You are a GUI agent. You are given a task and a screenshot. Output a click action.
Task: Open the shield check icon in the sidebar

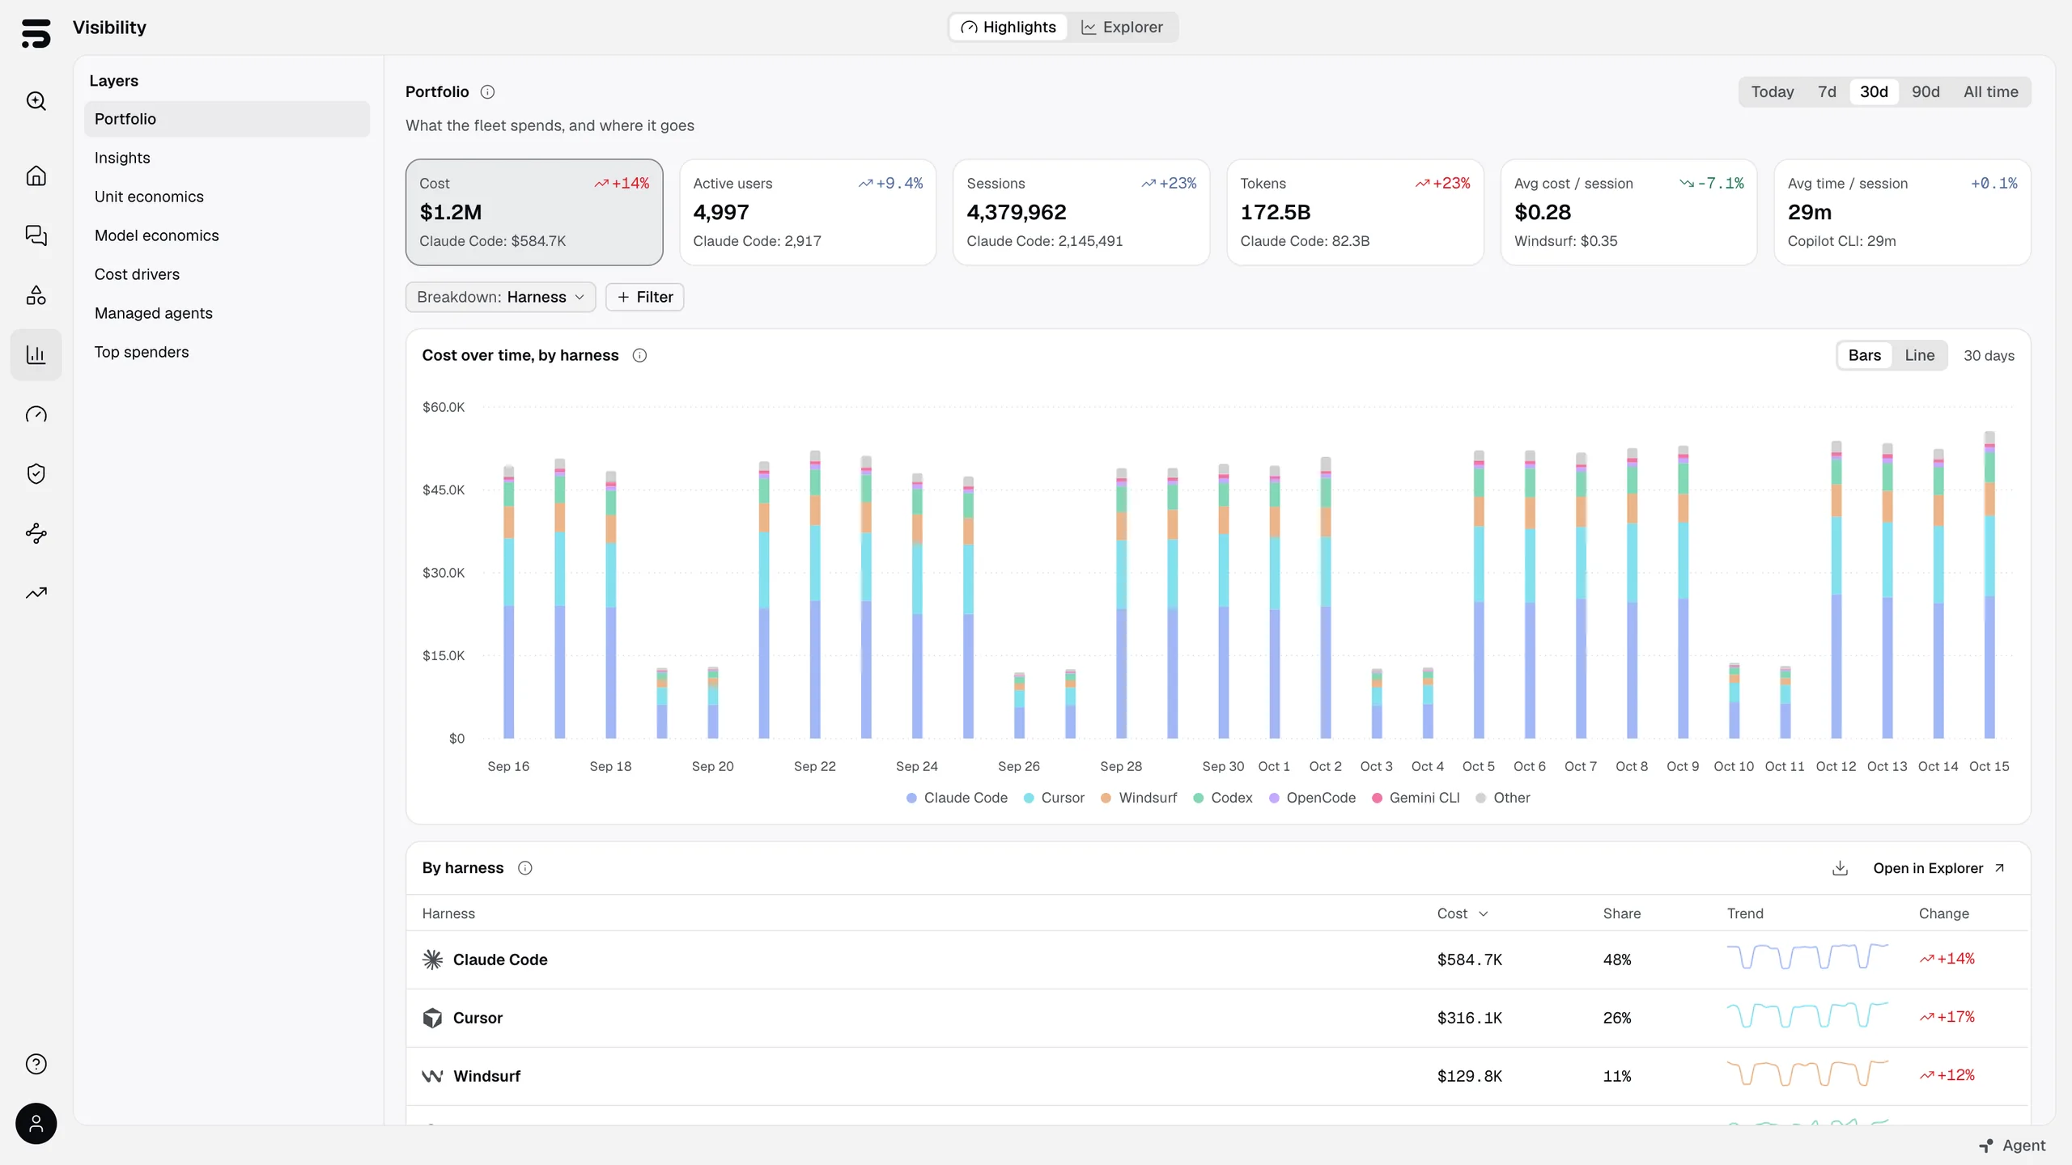tap(36, 473)
